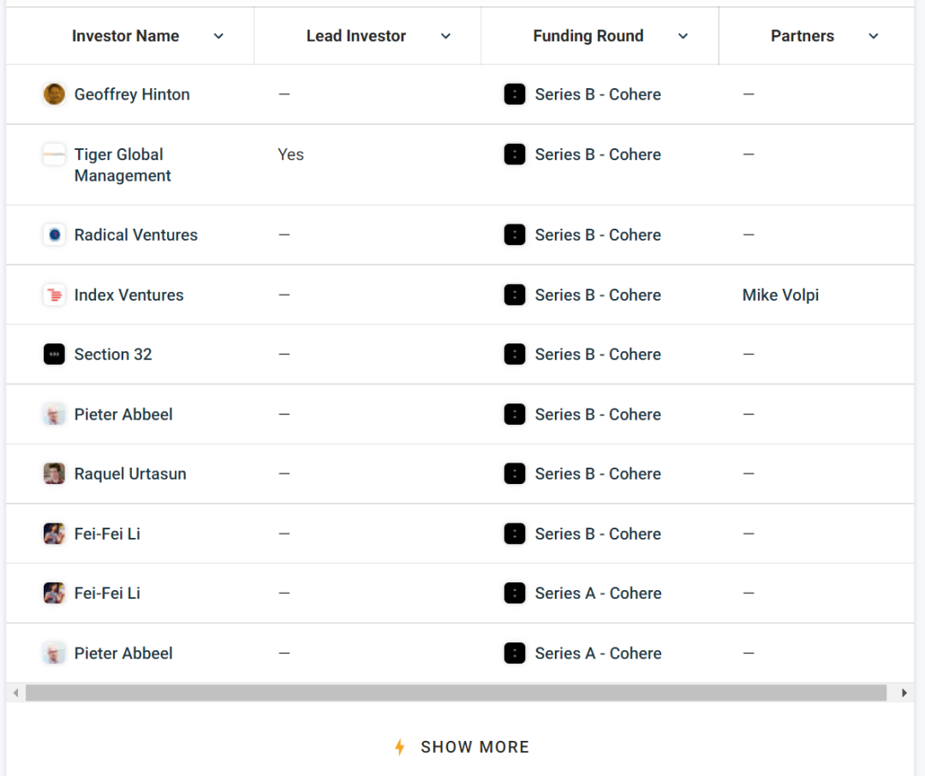Click the Funding Round column header

point(588,36)
